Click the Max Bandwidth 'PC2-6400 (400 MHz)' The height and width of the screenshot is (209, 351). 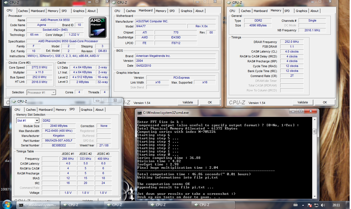[59, 131]
